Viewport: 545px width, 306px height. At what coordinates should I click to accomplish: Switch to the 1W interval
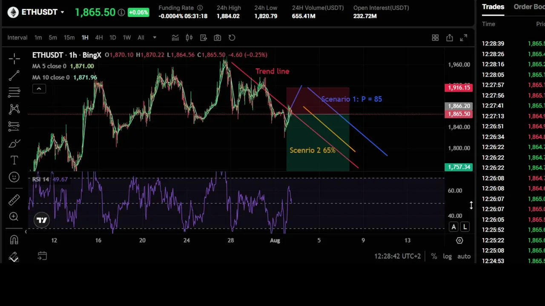click(127, 38)
